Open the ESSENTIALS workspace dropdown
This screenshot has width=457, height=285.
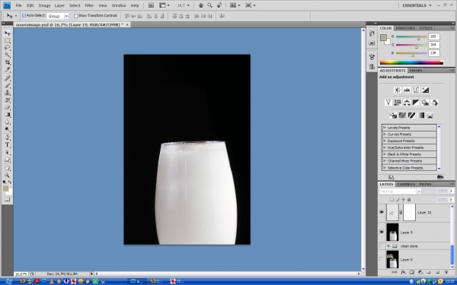click(417, 5)
